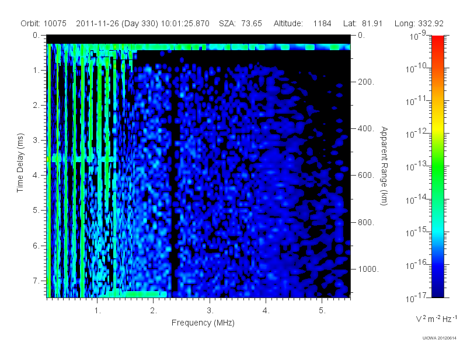Screen dimensions: 467x350
Task: Click the V² m⁻² Hz⁻¹ units label
Action: [435, 318]
